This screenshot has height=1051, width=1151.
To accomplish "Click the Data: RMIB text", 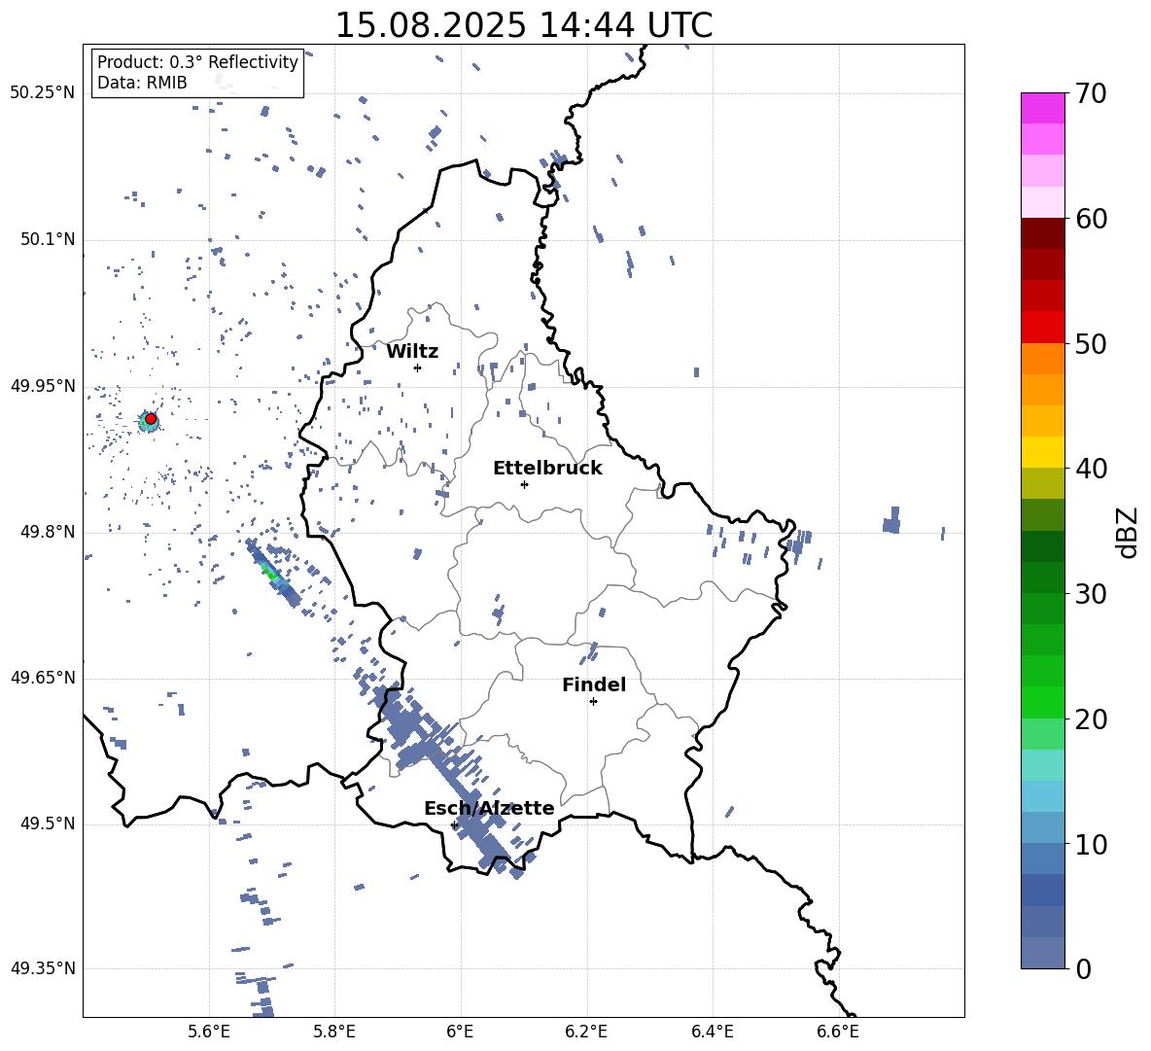I will [x=142, y=83].
